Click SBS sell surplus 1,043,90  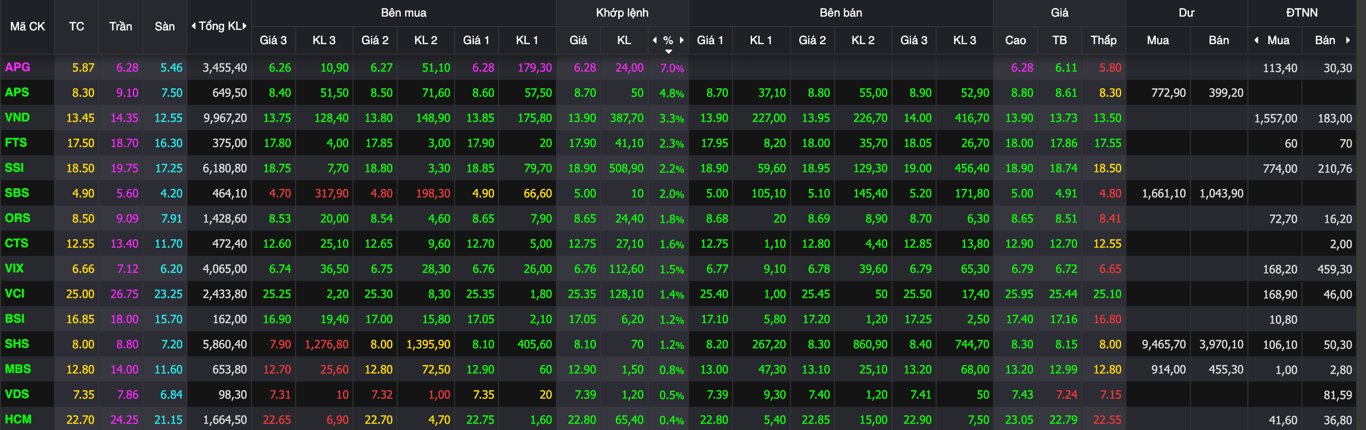1221,194
